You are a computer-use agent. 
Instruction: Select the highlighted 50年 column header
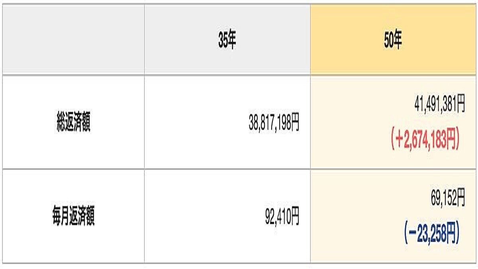coord(393,40)
